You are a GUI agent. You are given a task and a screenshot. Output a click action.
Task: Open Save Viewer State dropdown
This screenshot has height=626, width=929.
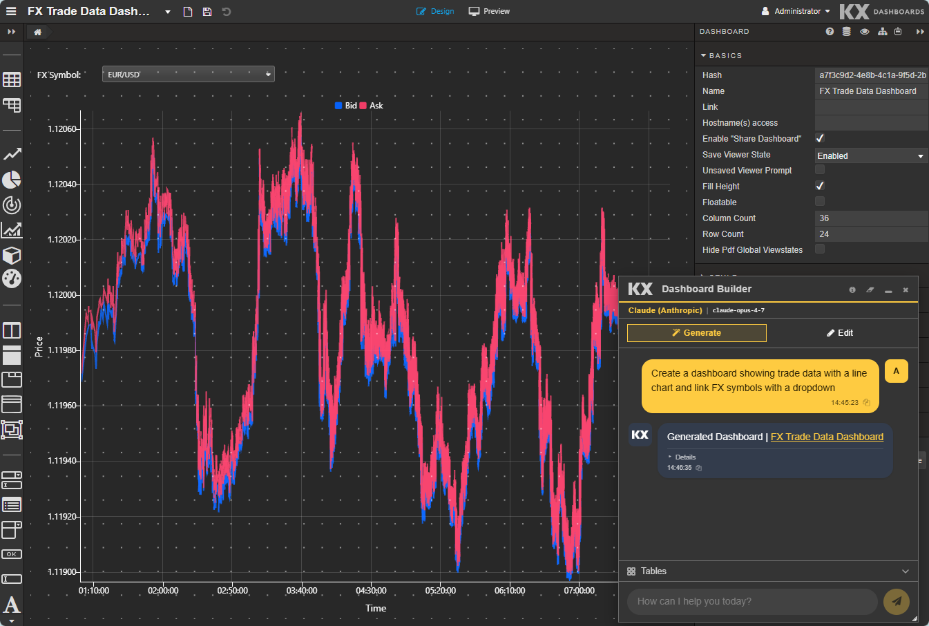(x=871, y=156)
